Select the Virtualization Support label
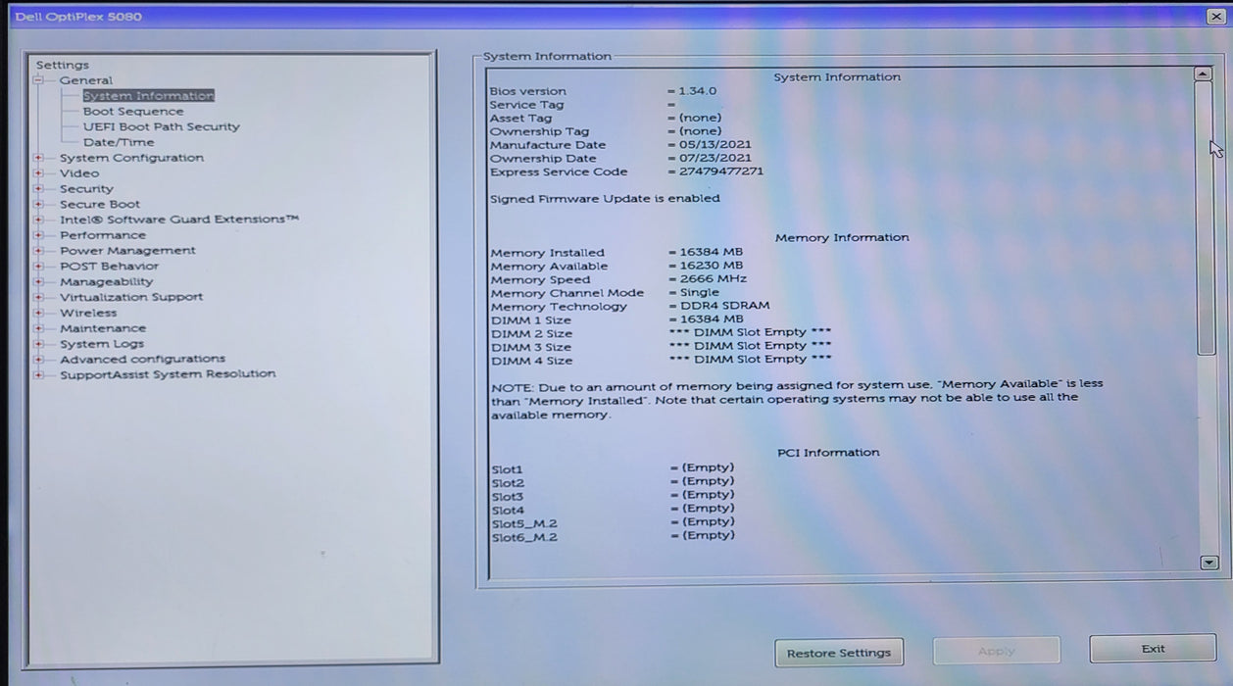1233x686 pixels. point(131,297)
